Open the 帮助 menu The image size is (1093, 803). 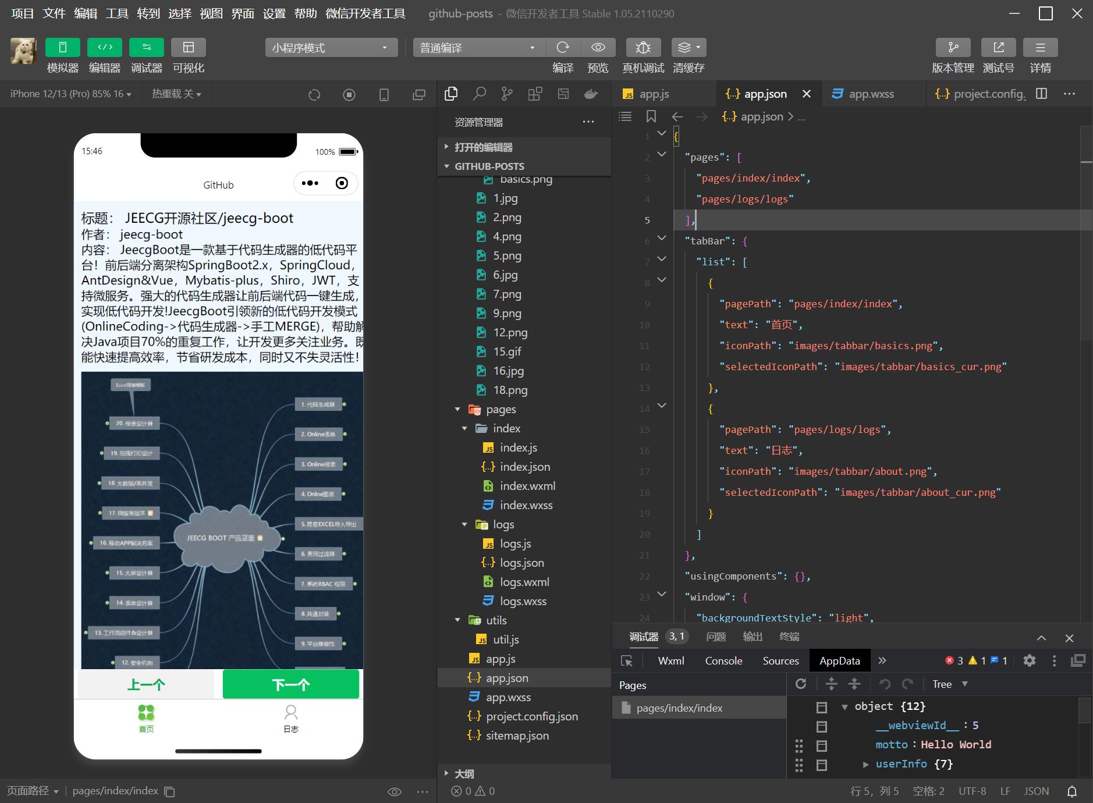click(x=306, y=13)
